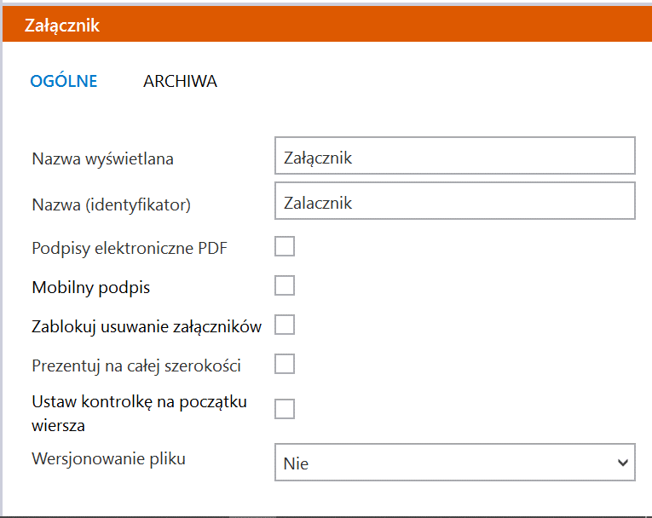Click the Prezentuj na całej szerokości label

(136, 365)
